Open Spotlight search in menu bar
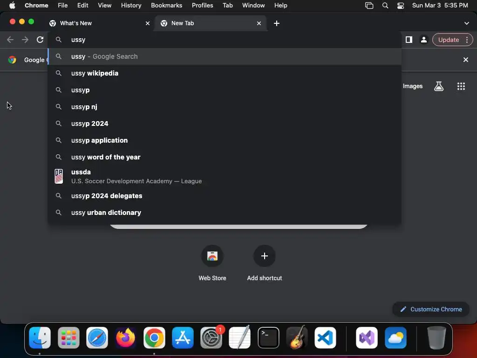 [x=385, y=5]
